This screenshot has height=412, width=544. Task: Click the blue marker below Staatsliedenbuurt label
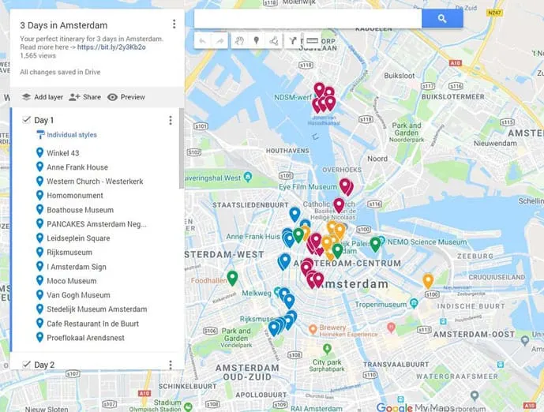click(x=295, y=214)
